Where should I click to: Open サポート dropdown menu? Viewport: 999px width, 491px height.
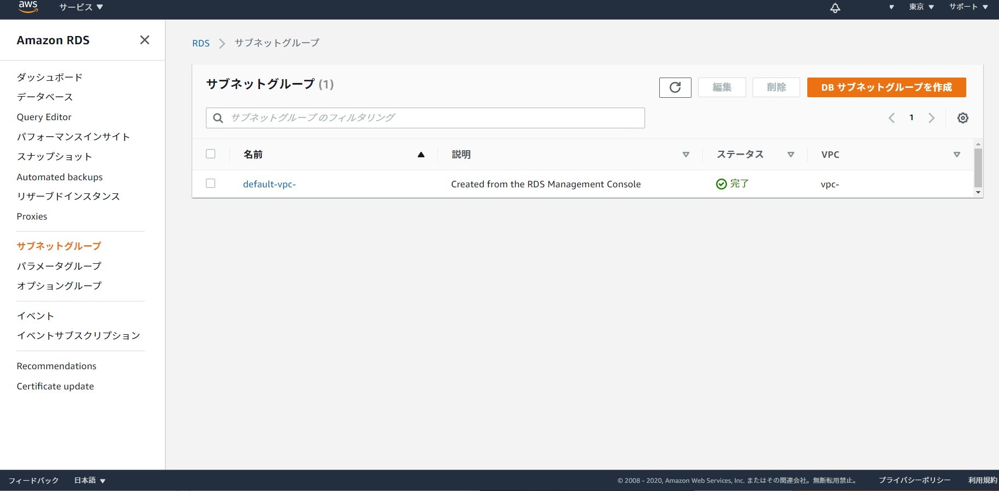pyautogui.click(x=968, y=7)
